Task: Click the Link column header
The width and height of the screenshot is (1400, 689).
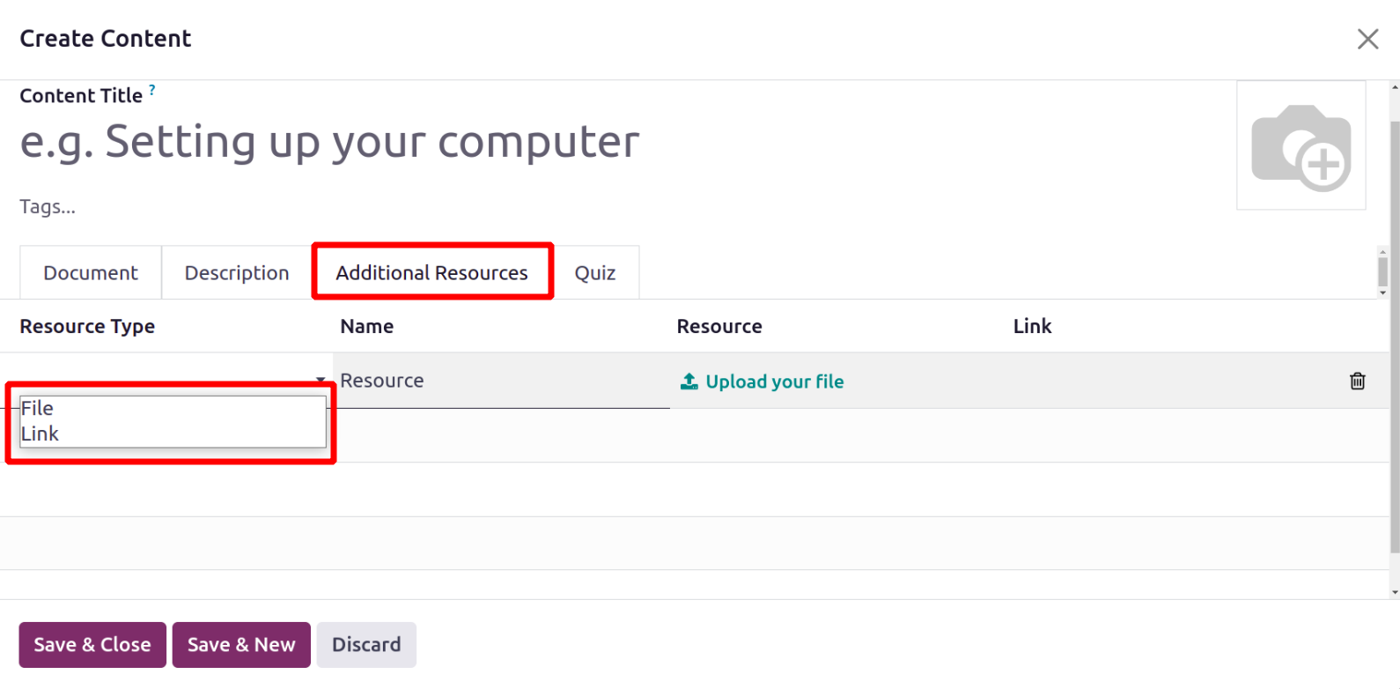Action: [x=1032, y=326]
